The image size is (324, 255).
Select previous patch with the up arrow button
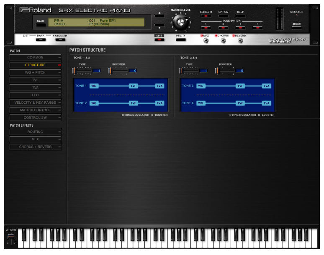pyautogui.click(x=159, y=15)
